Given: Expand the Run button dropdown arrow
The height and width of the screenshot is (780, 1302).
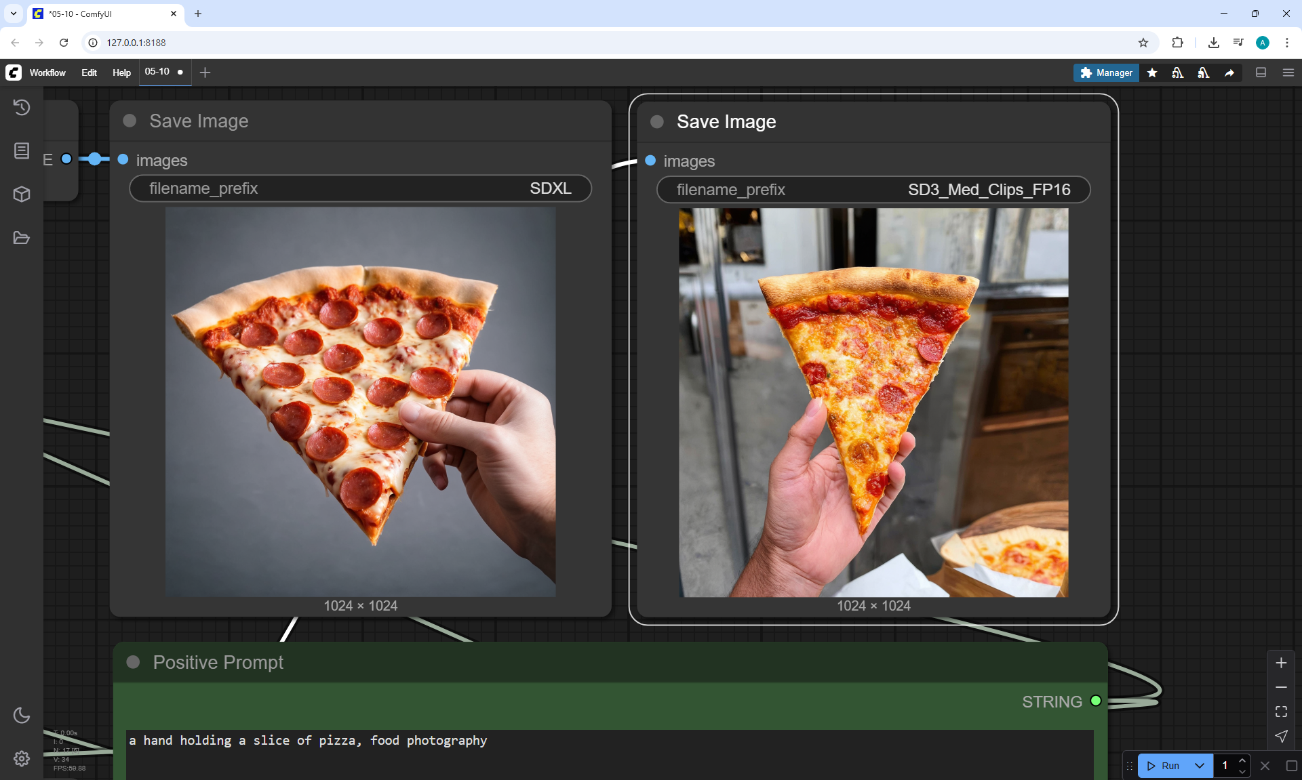Looking at the screenshot, I should click(x=1200, y=766).
